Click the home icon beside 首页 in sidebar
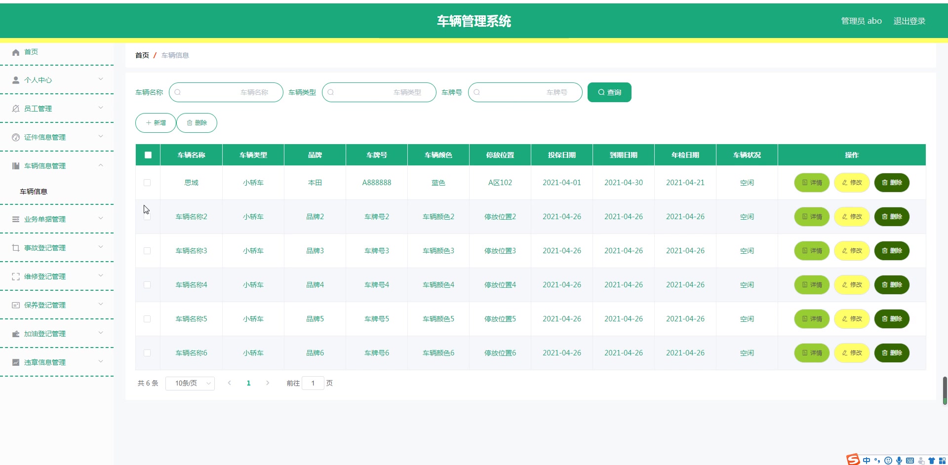 16,52
